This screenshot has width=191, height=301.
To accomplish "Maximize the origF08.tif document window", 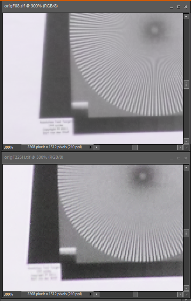I will [179, 7].
